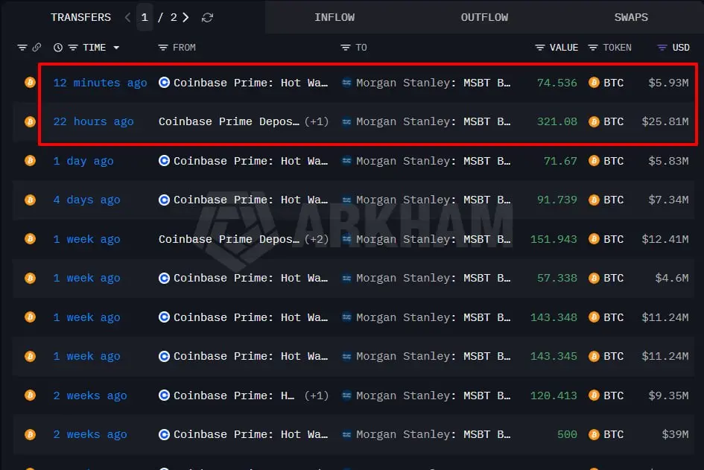Viewport: 704px width, 470px height.
Task: Click Bitcoin chain icon on 12 minutes ago row
Action: tap(30, 83)
